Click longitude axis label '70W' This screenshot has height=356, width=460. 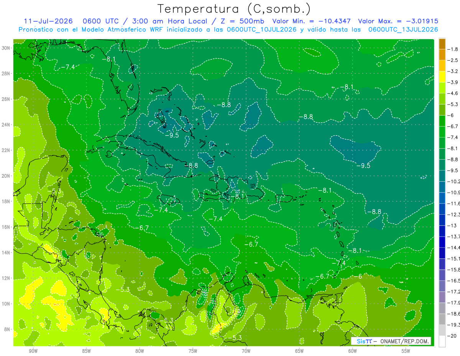click(x=246, y=351)
